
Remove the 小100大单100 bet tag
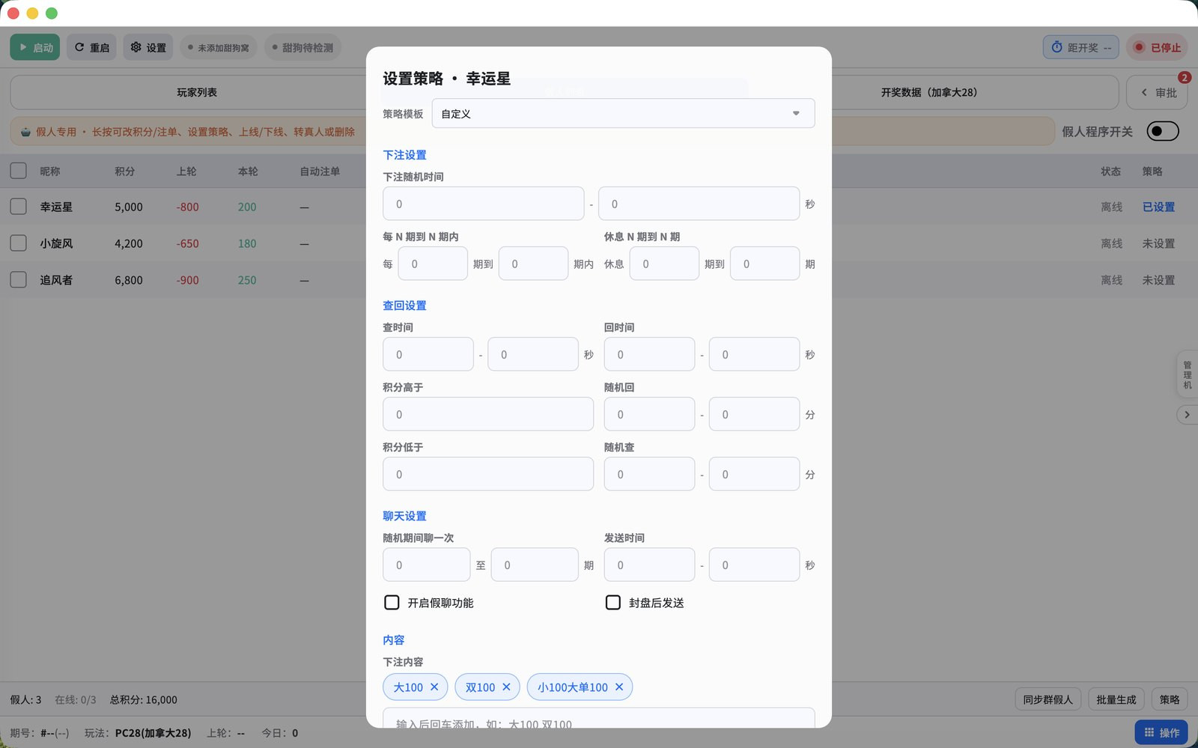point(619,687)
